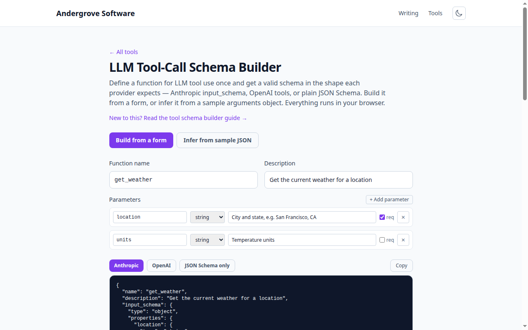Click the Parameters section label
Image resolution: width=528 pixels, height=330 pixels.
pyautogui.click(x=125, y=200)
